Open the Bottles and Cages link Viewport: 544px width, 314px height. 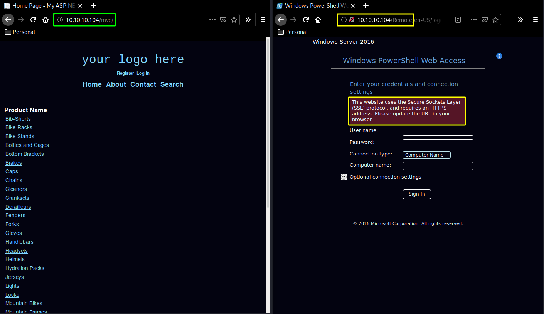coord(27,145)
